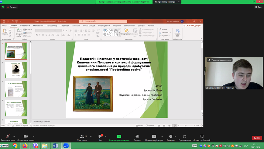Expand the chat options arrow
This screenshot has height=149, width=264.
tap(106, 136)
